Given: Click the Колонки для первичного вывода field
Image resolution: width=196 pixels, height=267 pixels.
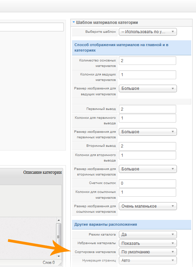Looking at the screenshot, I should point(148,118).
